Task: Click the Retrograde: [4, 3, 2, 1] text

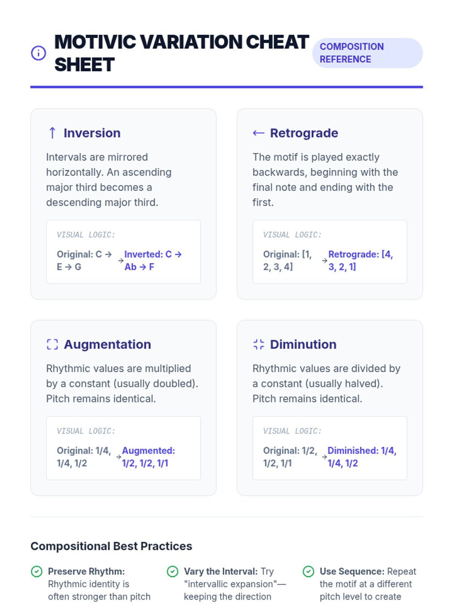Action: (x=361, y=260)
